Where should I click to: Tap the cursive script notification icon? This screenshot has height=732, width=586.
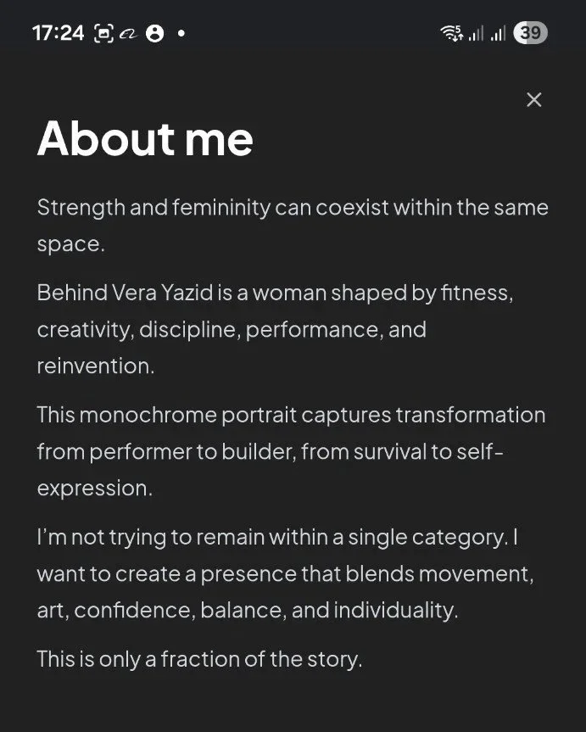128,34
